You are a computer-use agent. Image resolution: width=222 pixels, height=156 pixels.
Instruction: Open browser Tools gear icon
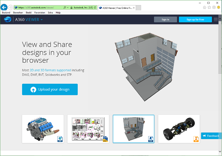(x=214, y=7)
